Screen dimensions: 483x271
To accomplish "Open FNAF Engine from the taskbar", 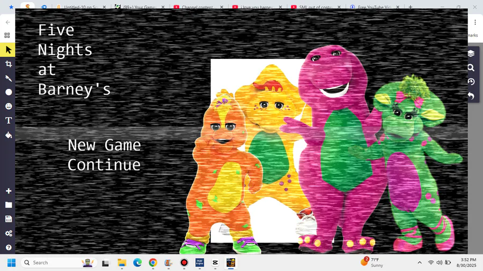I will (x=200, y=263).
